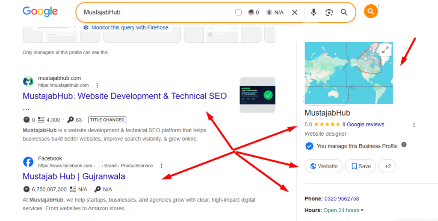Click the Save button
This screenshot has height=221, width=438.
click(x=361, y=166)
